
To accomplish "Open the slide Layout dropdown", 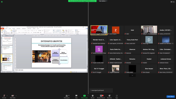I will pyautogui.click(x=15, y=30).
